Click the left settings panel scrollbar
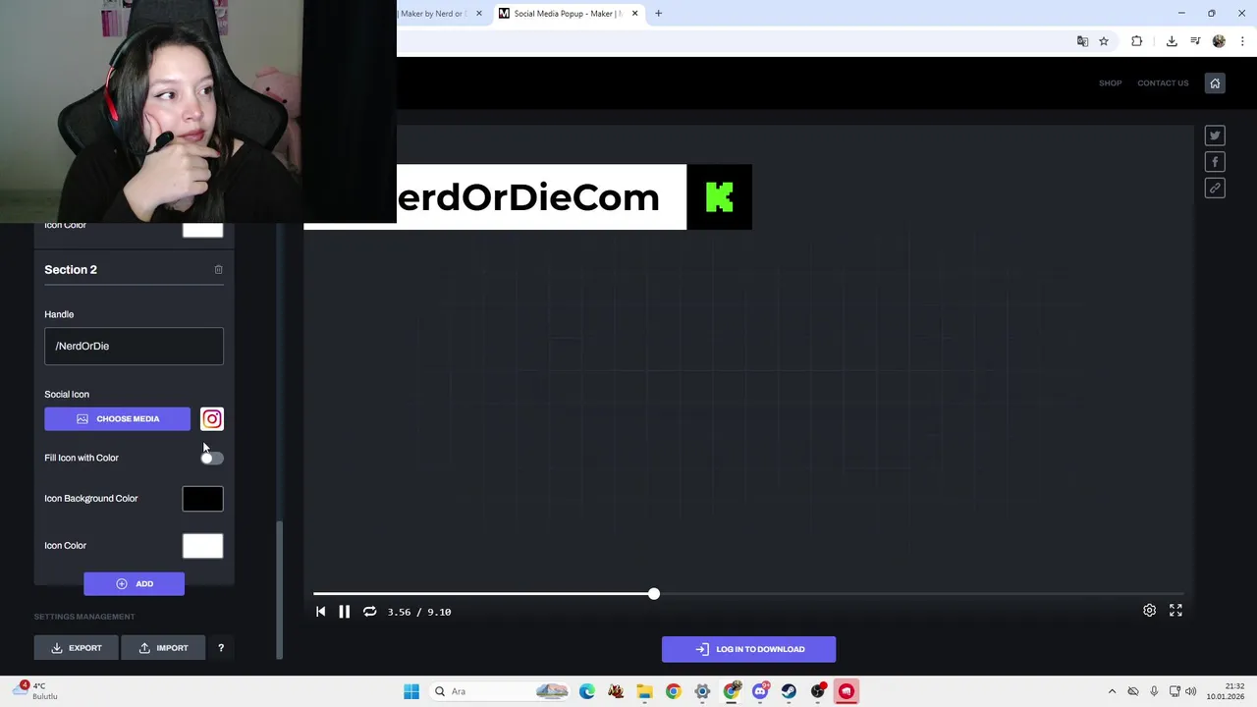 (280, 589)
